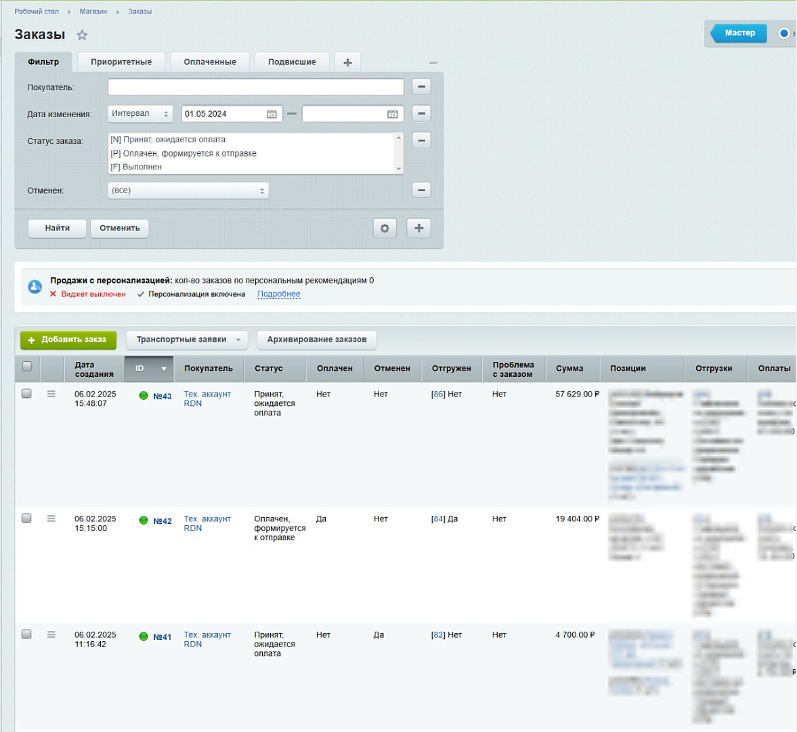The height and width of the screenshot is (732, 797).
Task: Click hamburger column header settings cell
Action: (x=52, y=369)
